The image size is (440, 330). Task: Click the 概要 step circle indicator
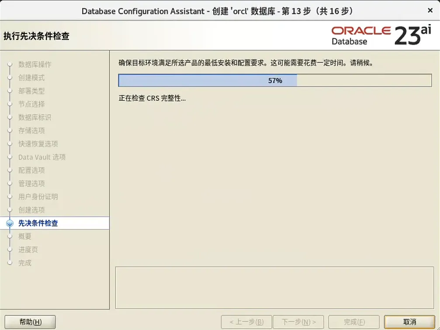click(x=10, y=236)
